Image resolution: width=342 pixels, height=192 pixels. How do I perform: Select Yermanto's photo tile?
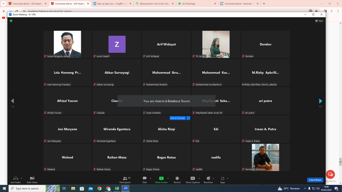(x=266, y=157)
